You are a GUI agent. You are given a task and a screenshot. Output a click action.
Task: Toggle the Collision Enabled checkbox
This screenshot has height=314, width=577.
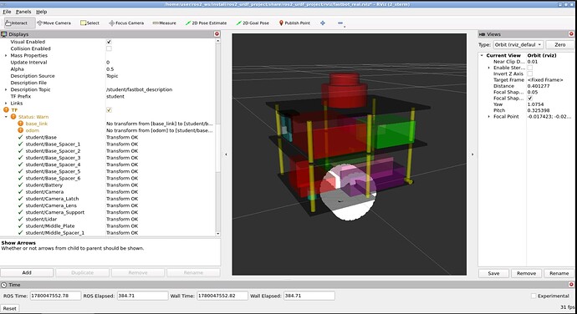coord(109,48)
